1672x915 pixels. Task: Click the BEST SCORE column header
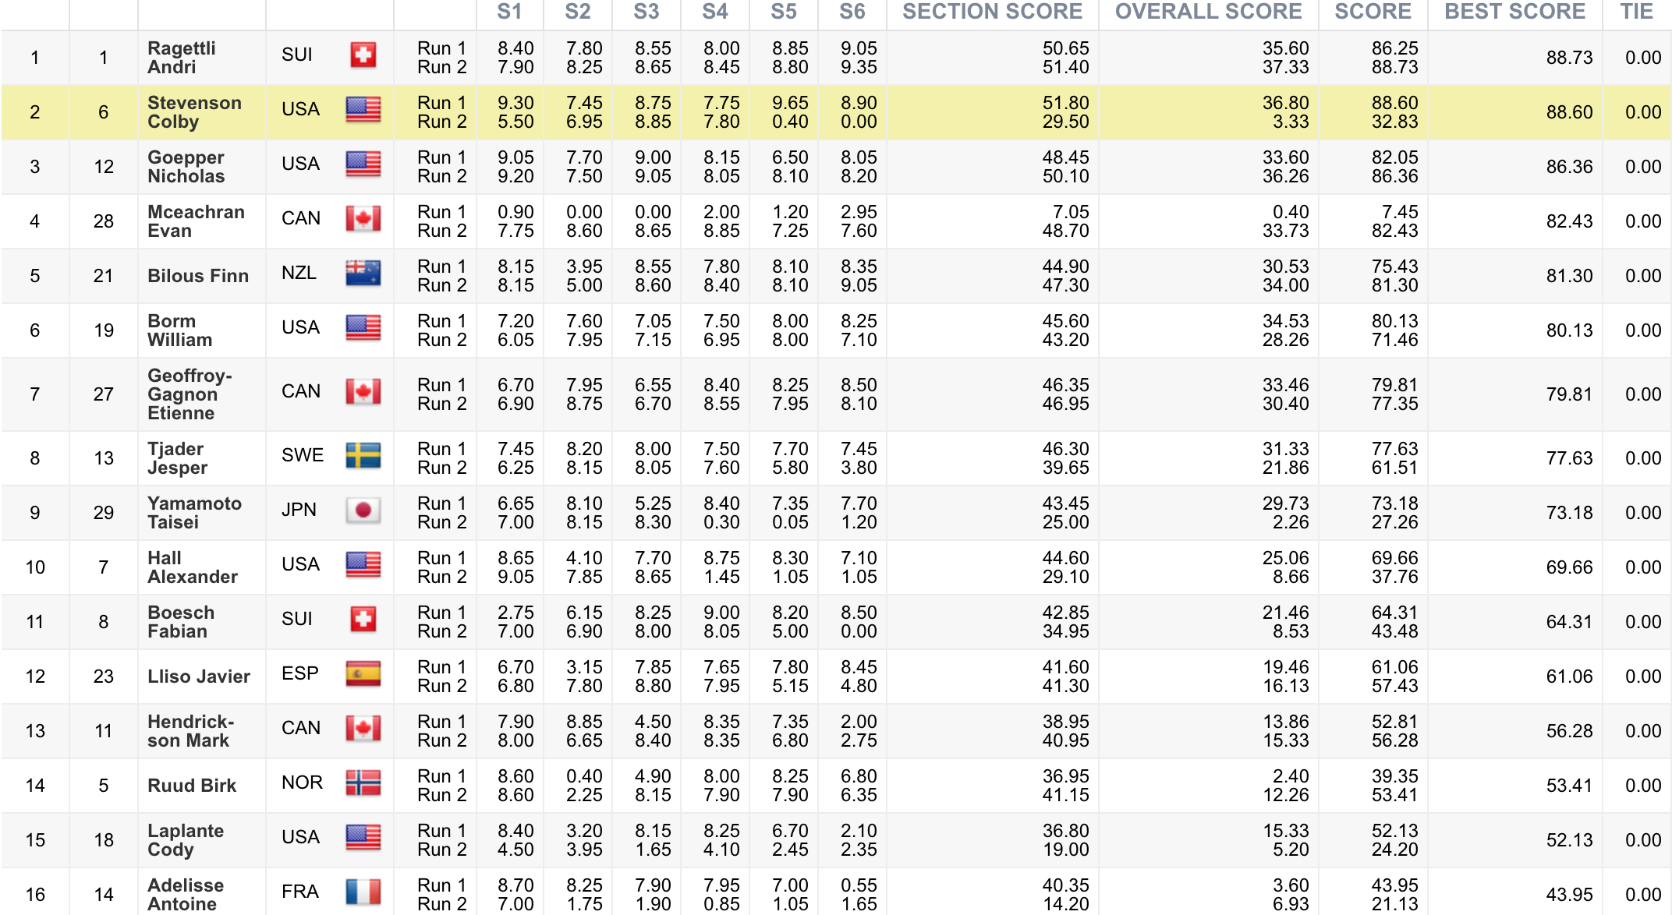1514,12
